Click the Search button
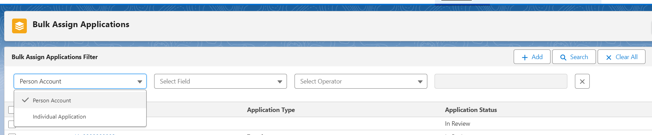Image resolution: width=652 pixels, height=135 pixels. coord(574,57)
